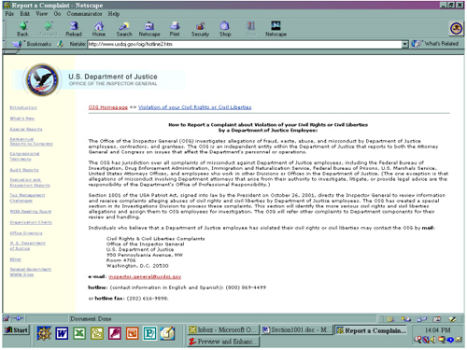Click the envelope icon in system tray
The image size is (467, 350).
[x=459, y=340]
